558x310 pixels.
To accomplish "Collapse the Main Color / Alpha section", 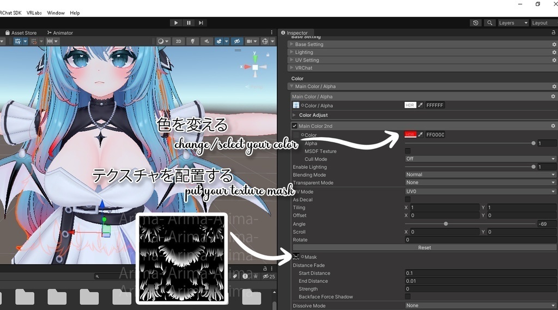I will [x=292, y=86].
